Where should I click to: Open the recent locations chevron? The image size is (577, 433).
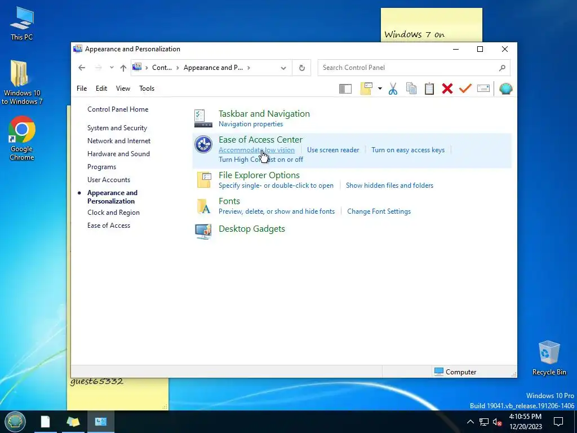[x=112, y=68]
